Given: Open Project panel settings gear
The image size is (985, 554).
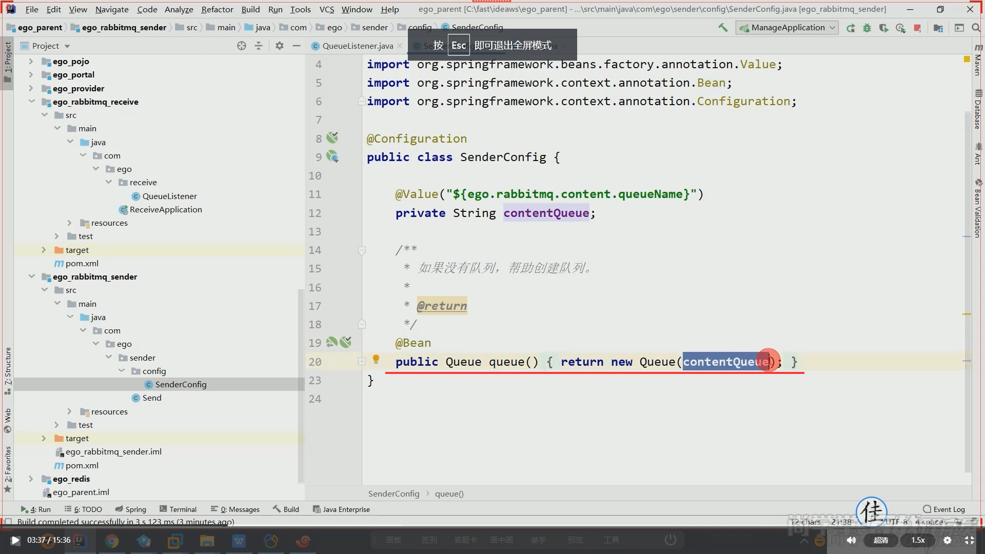Looking at the screenshot, I should pyautogui.click(x=279, y=46).
